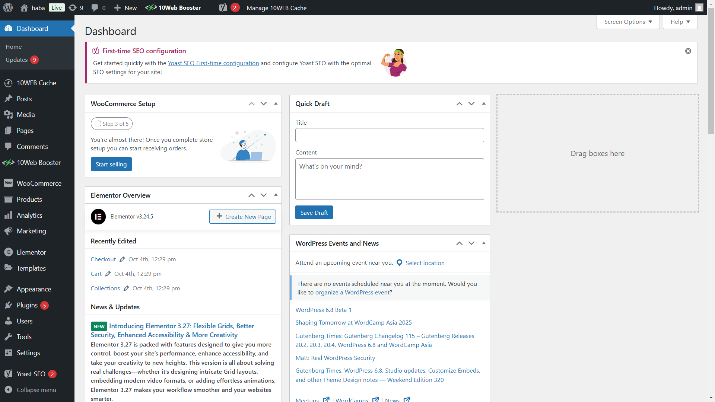Collapse the WordPress Events and News panel

pyautogui.click(x=483, y=243)
